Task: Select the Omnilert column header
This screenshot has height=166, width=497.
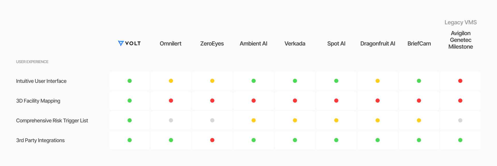Action: [171, 43]
